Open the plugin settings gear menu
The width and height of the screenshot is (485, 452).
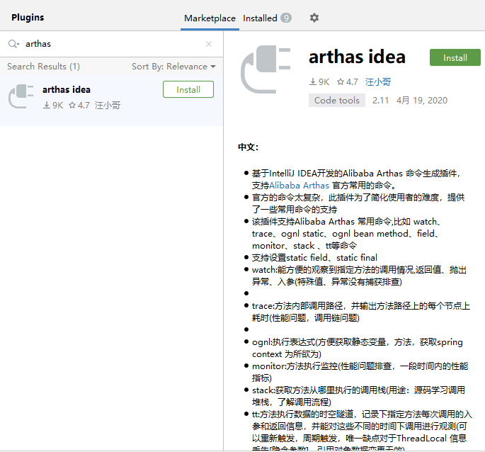tap(314, 18)
